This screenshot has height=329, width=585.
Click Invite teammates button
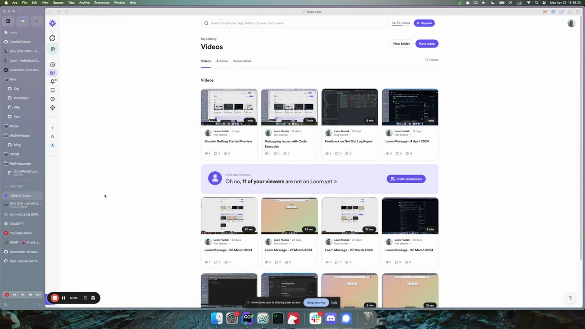click(406, 179)
